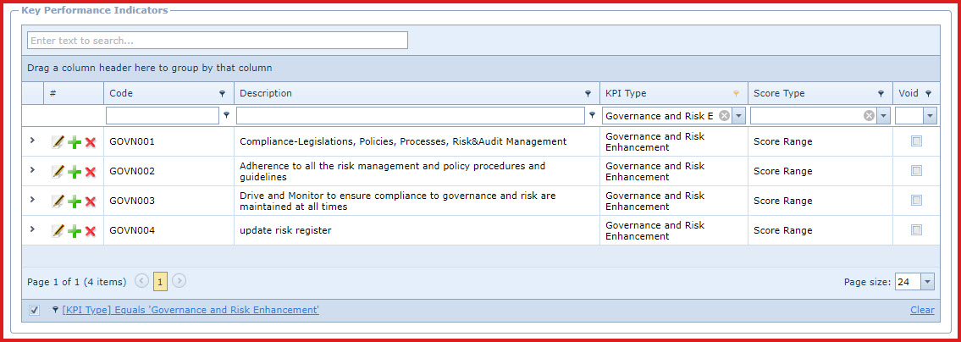Viewport: 961px width, 342px height.
Task: Tick the Void checkbox for GOVN003
Action: (x=916, y=200)
